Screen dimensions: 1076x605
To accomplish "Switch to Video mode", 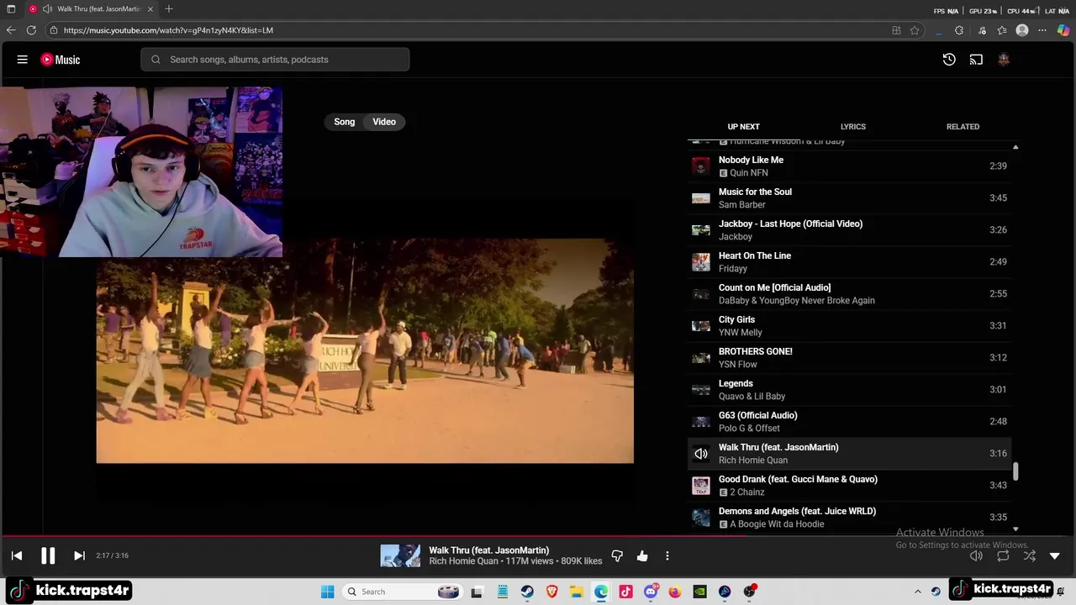I will pos(384,122).
